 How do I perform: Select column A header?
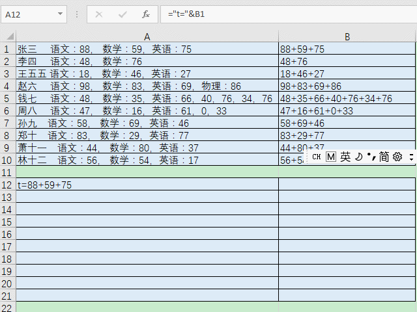point(147,36)
